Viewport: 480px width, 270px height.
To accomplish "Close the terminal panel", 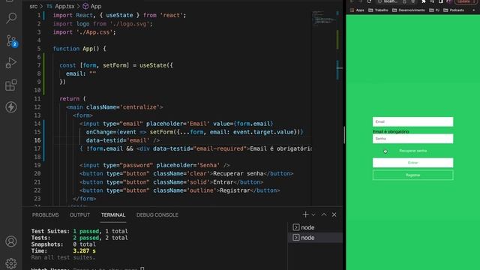I will click(x=334, y=214).
